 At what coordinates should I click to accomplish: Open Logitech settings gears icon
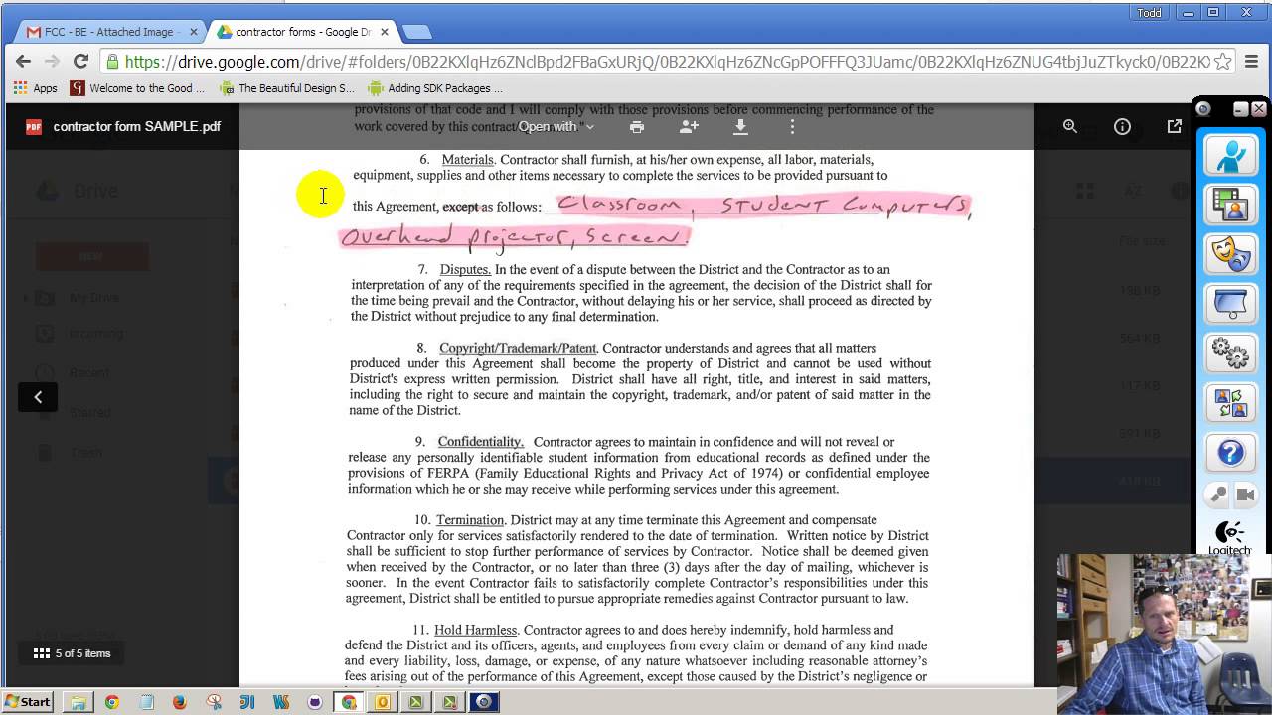[x=1230, y=355]
